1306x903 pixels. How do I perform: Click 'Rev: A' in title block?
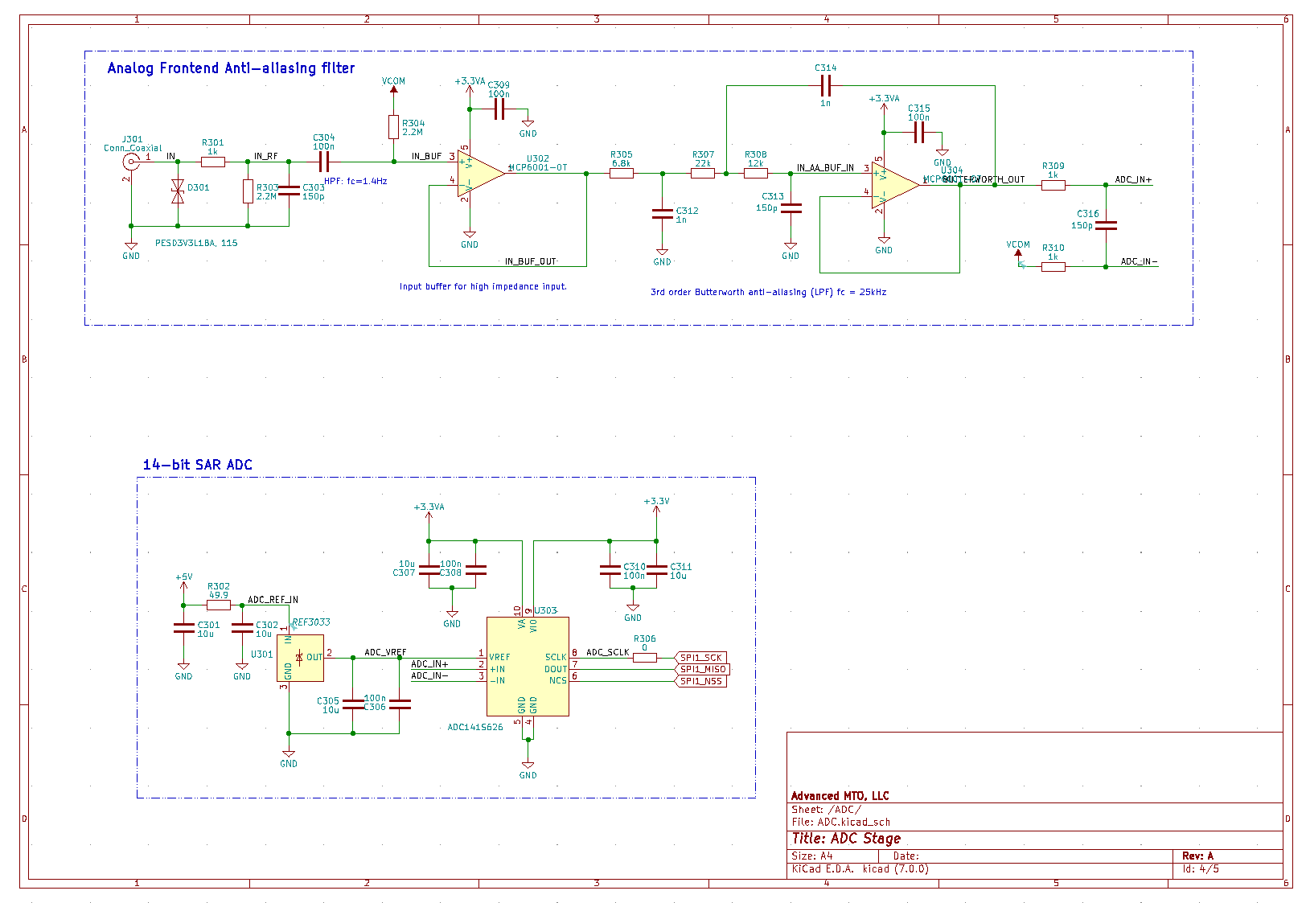click(1197, 856)
